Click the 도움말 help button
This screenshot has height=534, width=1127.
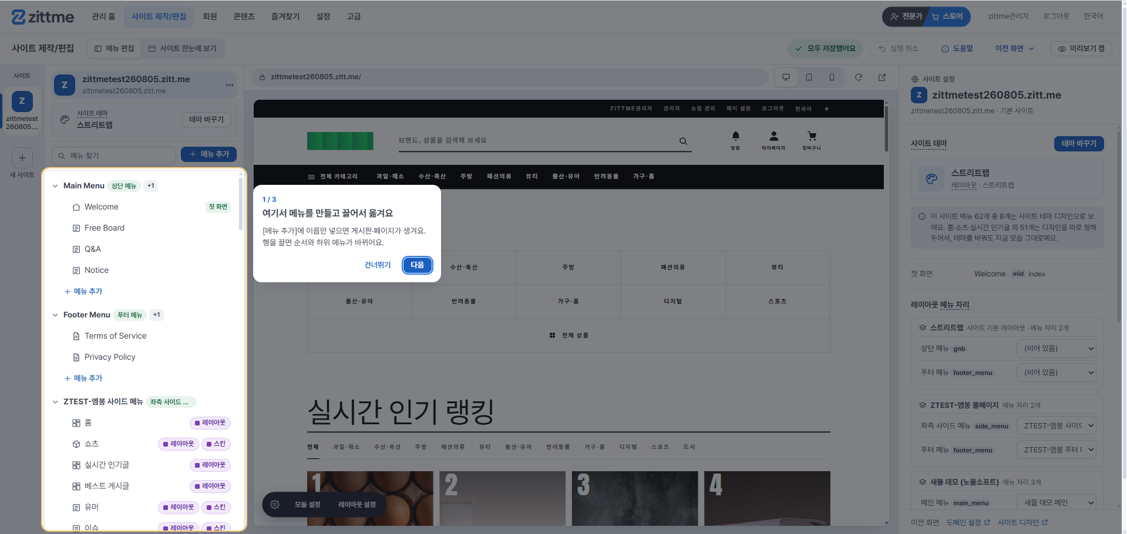[957, 49]
